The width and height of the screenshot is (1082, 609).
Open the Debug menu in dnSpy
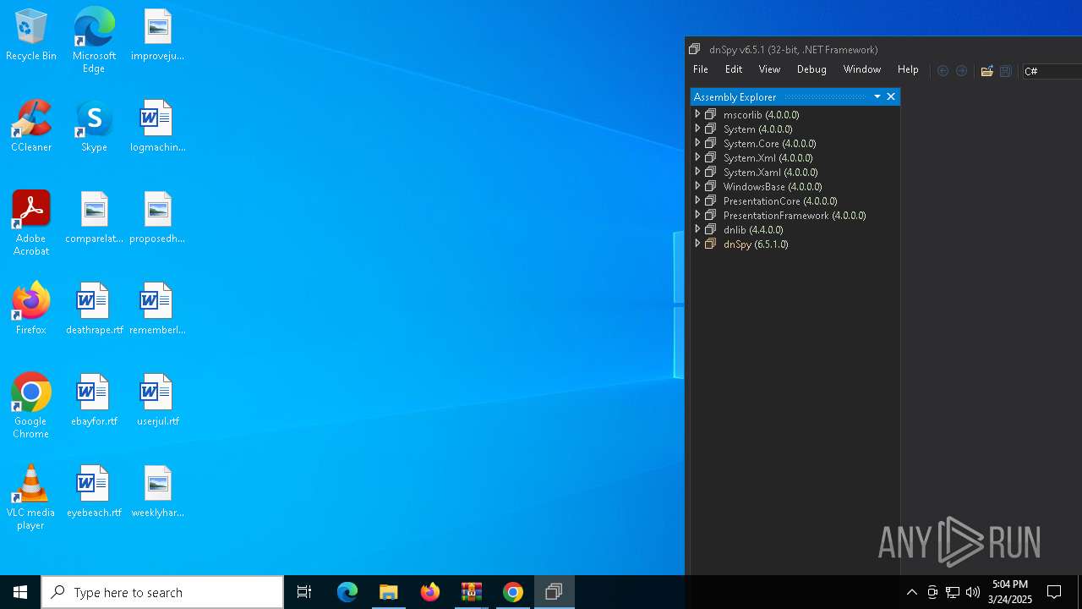point(811,69)
